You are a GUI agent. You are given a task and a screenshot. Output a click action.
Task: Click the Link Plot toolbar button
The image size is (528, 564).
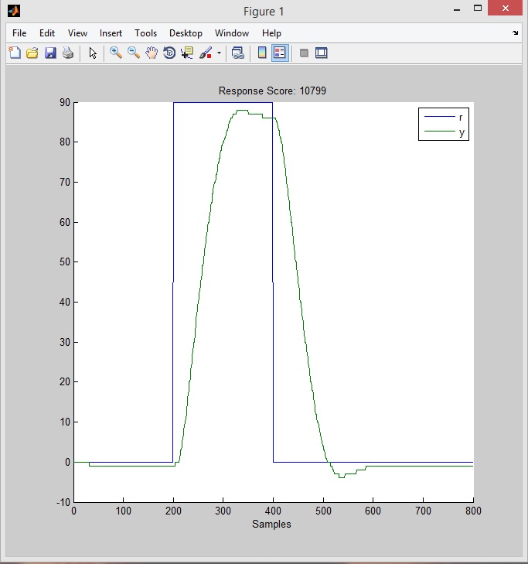(x=238, y=53)
